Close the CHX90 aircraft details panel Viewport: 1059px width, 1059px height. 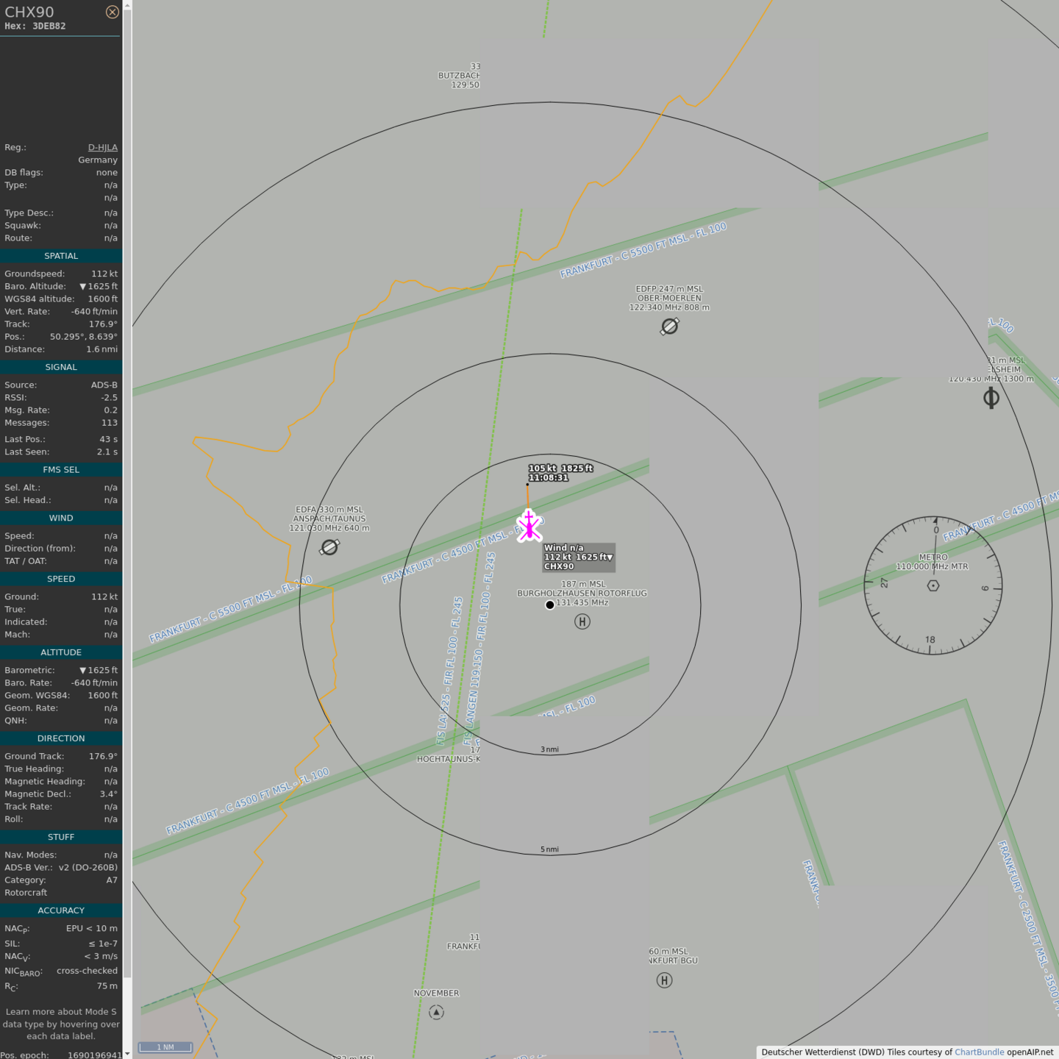pyautogui.click(x=112, y=12)
